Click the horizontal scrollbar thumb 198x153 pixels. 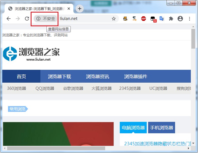(56, 148)
